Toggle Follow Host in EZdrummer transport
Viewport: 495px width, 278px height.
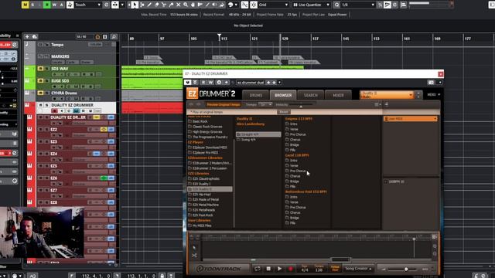(x=335, y=269)
